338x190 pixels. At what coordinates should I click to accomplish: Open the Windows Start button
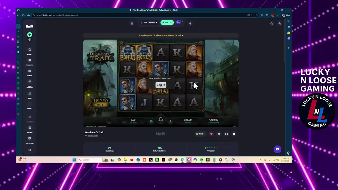tap(74, 160)
